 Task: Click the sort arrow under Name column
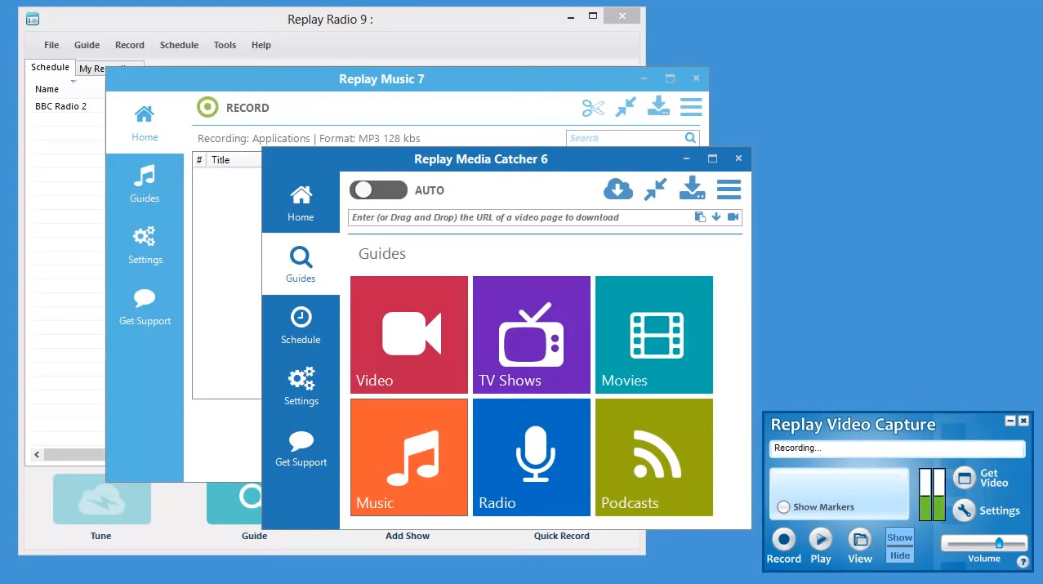pos(74,82)
